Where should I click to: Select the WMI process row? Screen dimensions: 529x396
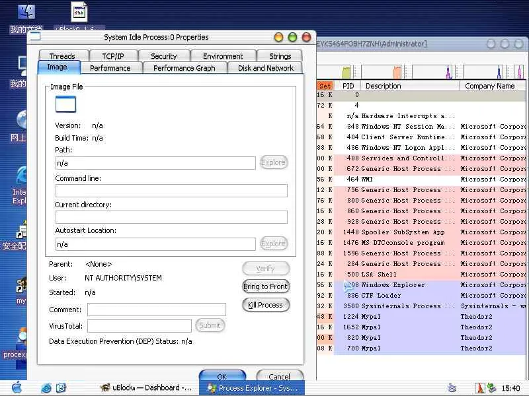[x=421, y=179]
